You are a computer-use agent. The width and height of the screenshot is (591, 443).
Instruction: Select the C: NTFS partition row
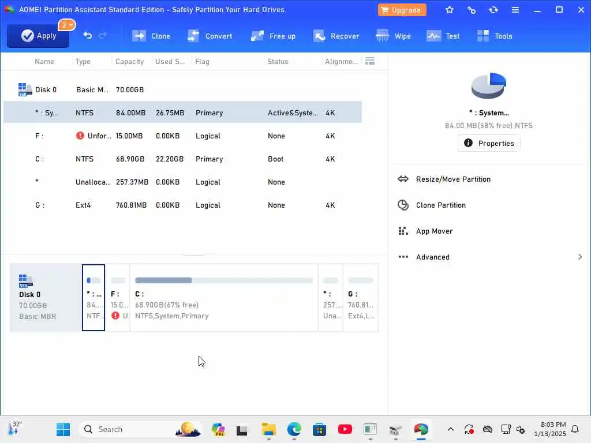point(183,159)
